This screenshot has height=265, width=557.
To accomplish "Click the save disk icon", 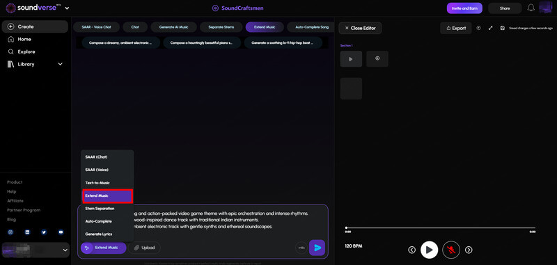I will point(502,28).
